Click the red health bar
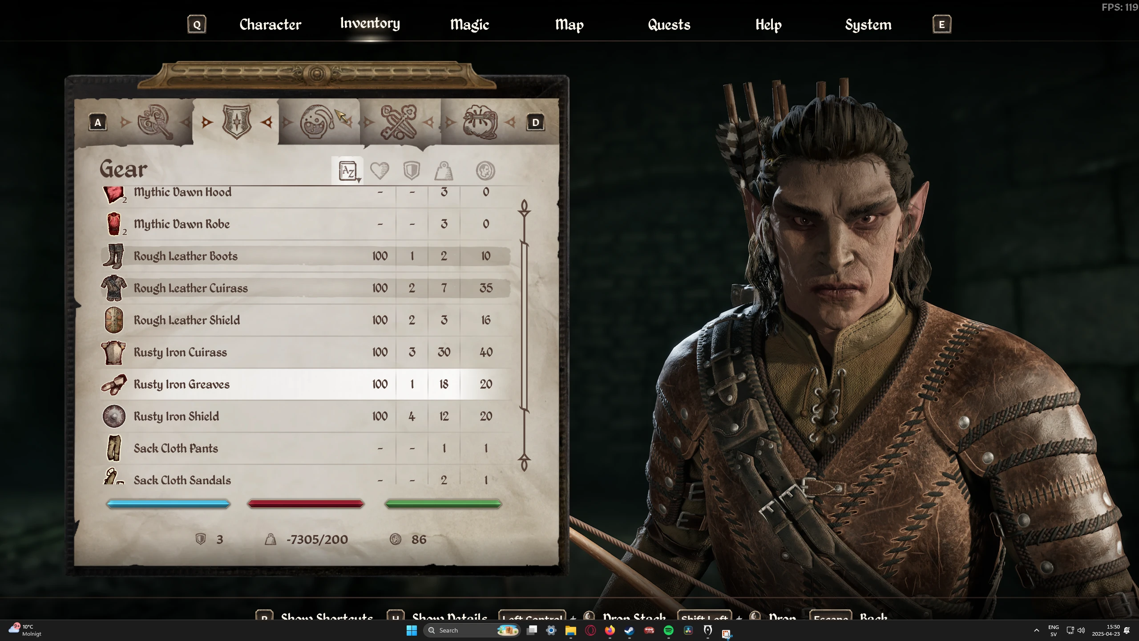 pyautogui.click(x=306, y=504)
